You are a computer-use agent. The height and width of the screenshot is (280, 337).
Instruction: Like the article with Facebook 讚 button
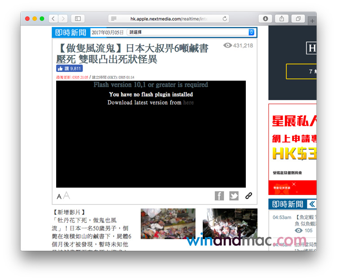tap(69, 68)
